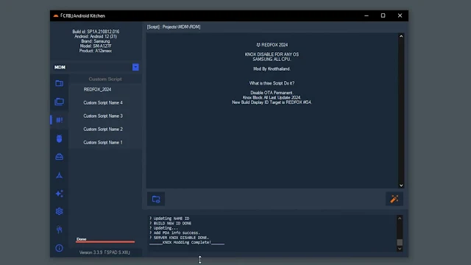
Task: Open the toolbox sidebar icon
Action: (x=59, y=157)
